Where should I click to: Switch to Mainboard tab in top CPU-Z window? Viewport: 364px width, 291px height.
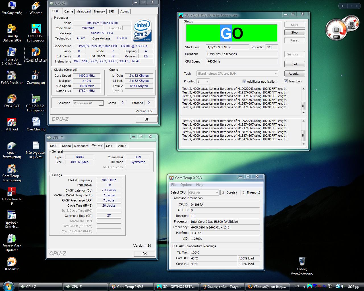tap(84, 11)
